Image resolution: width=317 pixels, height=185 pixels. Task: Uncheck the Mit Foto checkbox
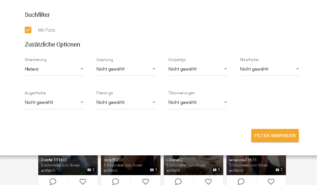[x=28, y=30]
